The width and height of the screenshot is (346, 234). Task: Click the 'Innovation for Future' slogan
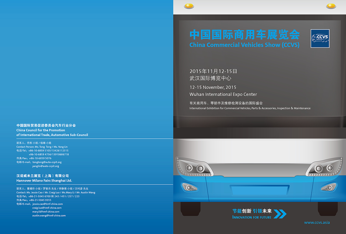252,217
